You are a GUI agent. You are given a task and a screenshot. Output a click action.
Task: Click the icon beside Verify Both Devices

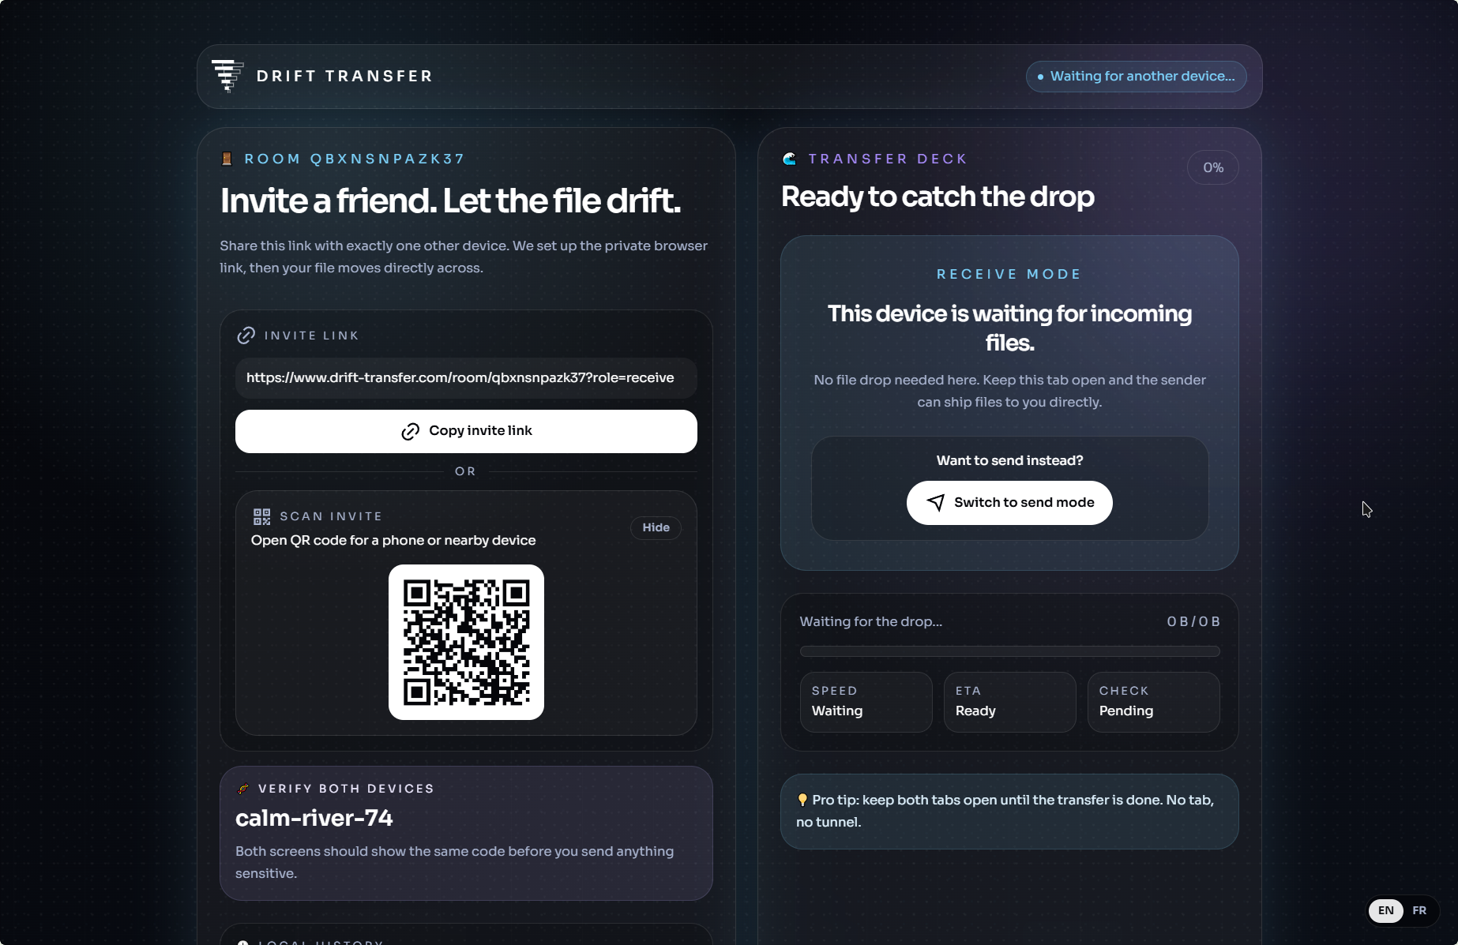[243, 789]
